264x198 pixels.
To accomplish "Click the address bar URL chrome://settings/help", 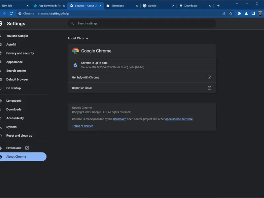I will (53, 14).
